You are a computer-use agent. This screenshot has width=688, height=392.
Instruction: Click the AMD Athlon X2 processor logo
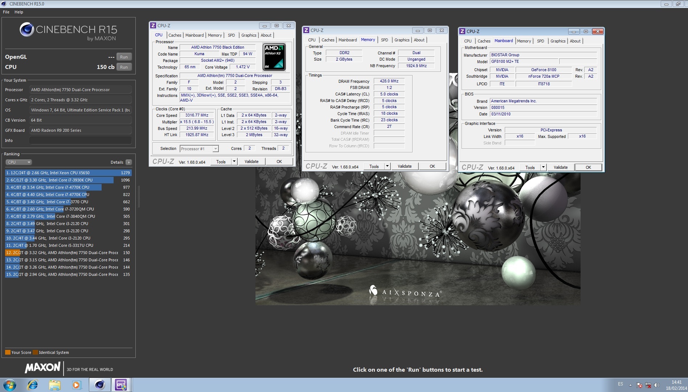[x=274, y=57]
